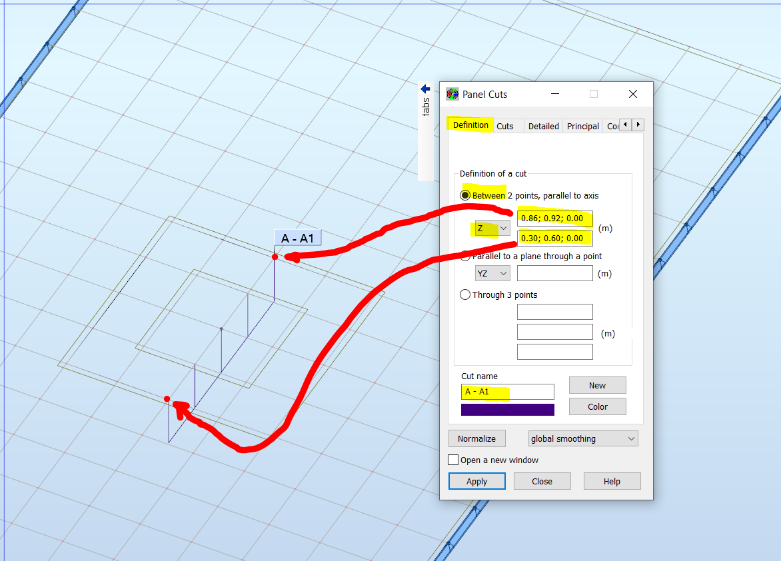
Task: Create a new cut with New button
Action: pyautogui.click(x=597, y=385)
